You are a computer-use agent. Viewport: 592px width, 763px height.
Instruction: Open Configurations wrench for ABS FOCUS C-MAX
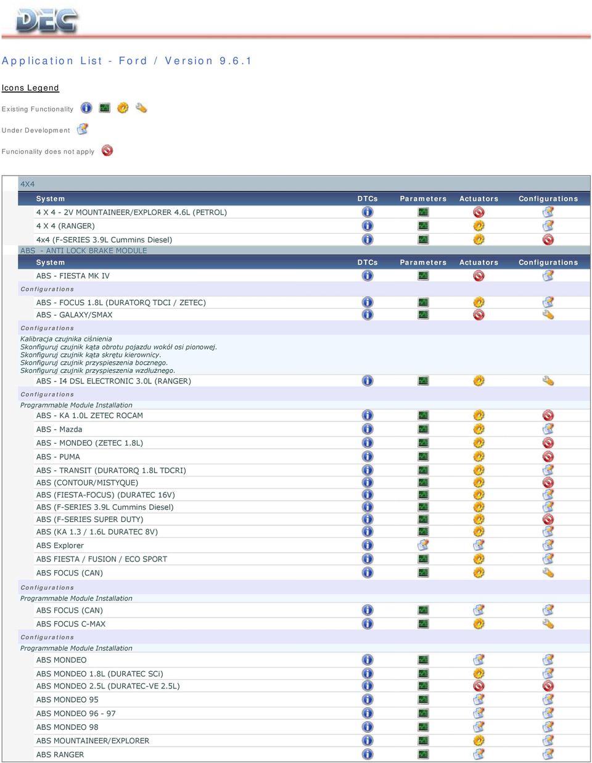point(548,624)
